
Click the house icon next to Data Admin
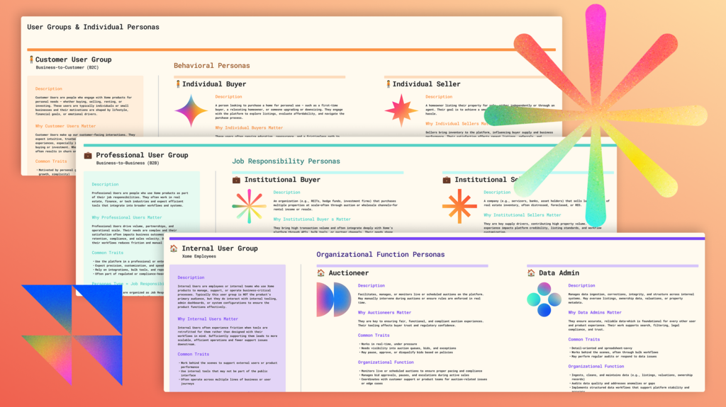click(531, 273)
